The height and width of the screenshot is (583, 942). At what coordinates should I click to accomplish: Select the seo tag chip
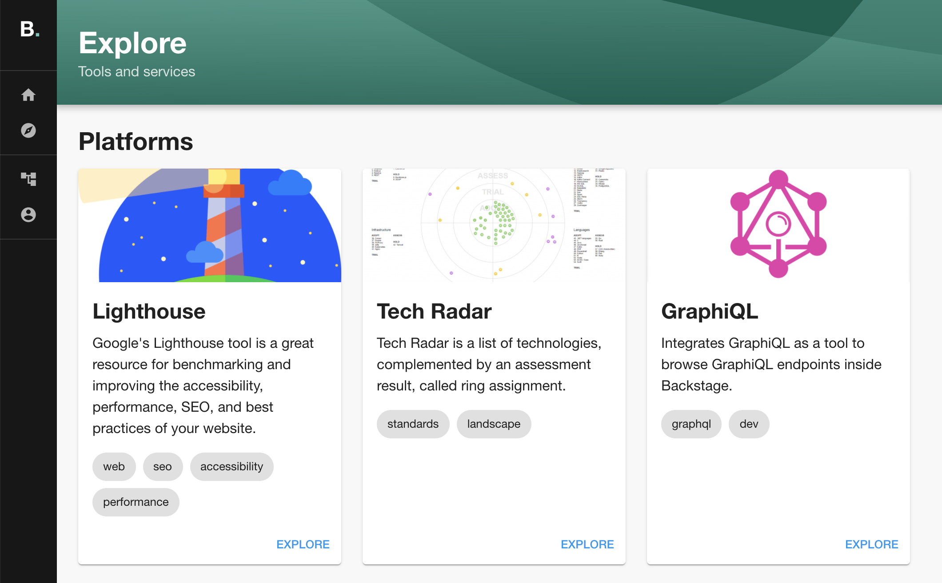[163, 466]
